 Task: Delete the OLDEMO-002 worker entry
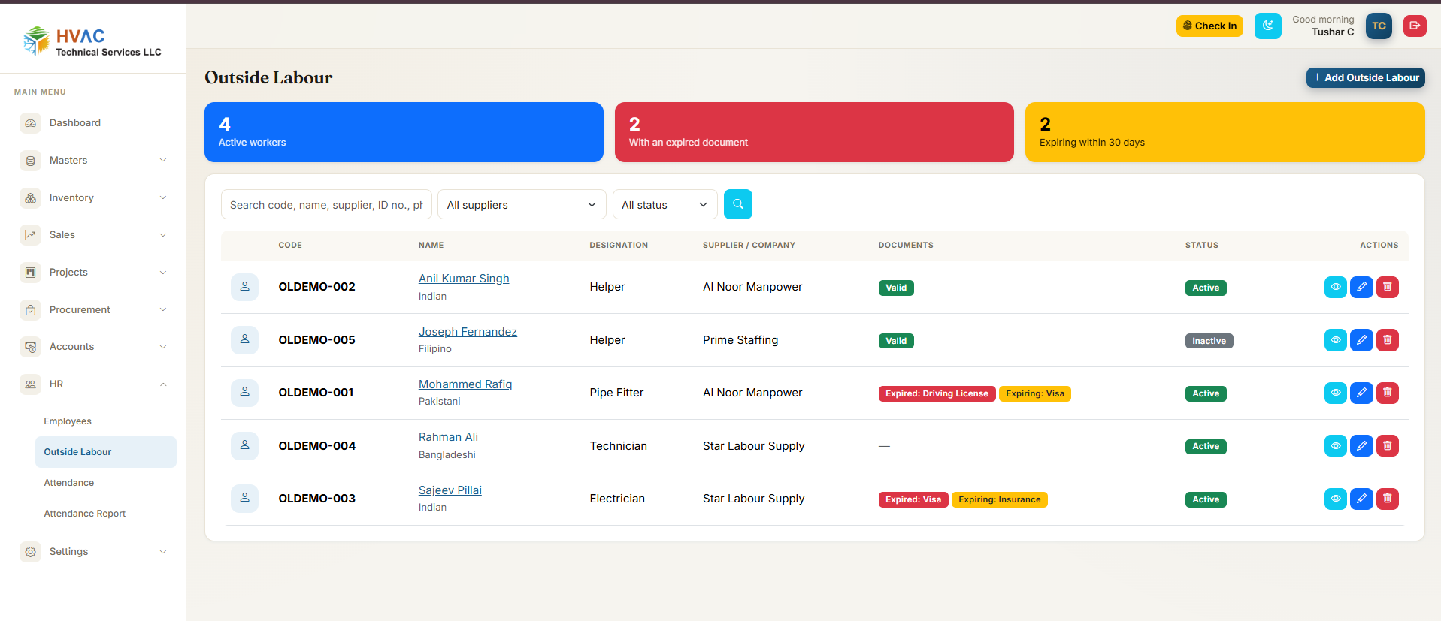tap(1388, 287)
